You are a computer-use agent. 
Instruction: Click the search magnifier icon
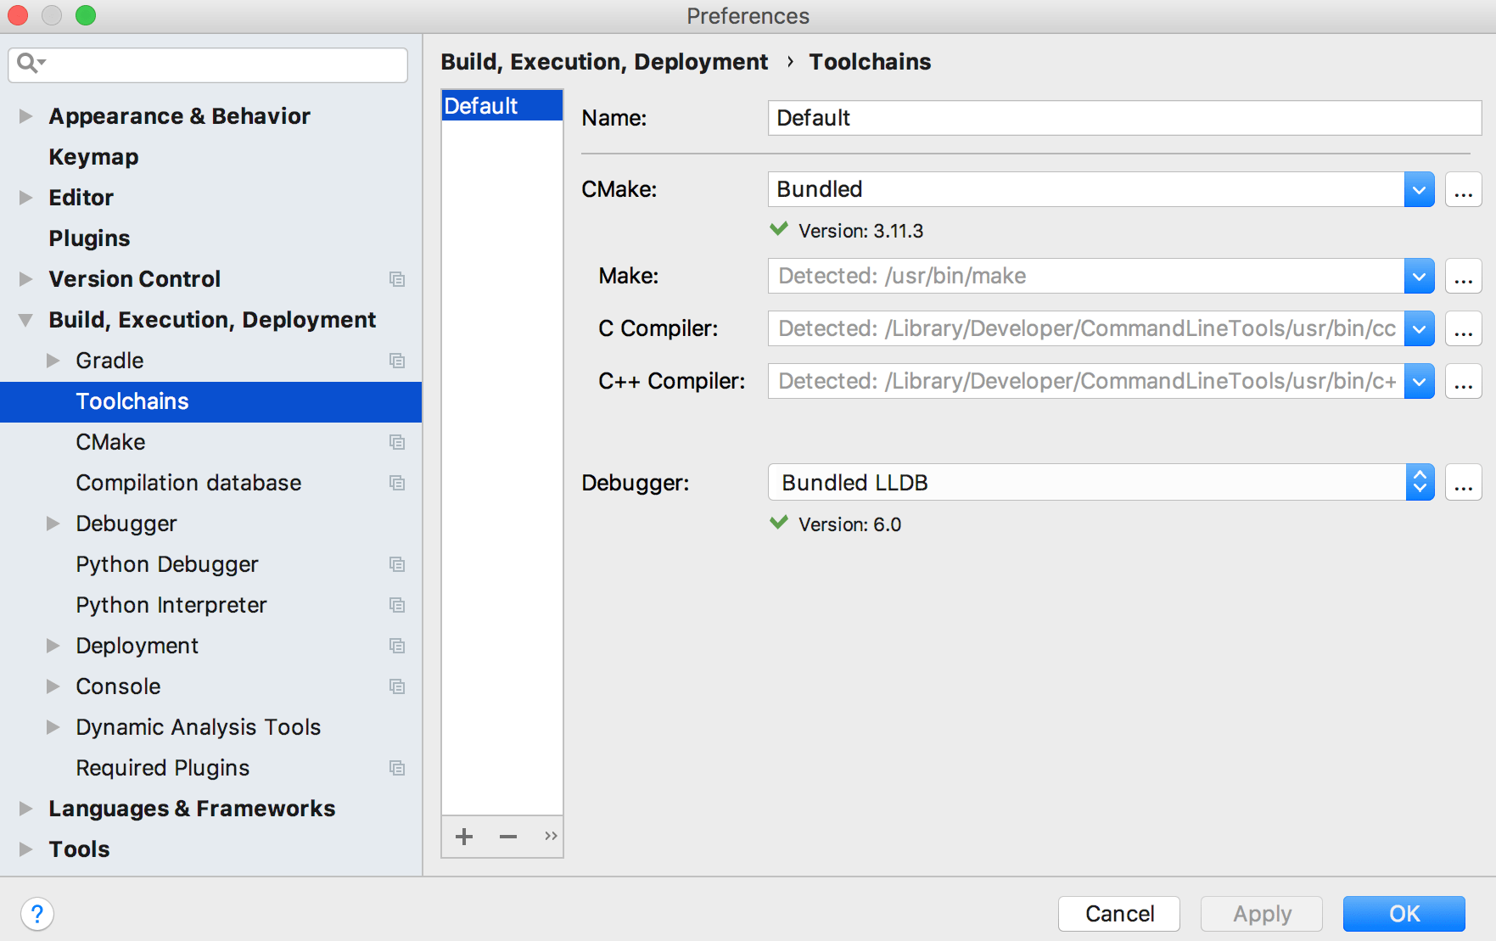30,63
